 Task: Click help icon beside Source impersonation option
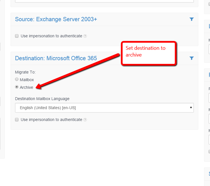point(85,36)
